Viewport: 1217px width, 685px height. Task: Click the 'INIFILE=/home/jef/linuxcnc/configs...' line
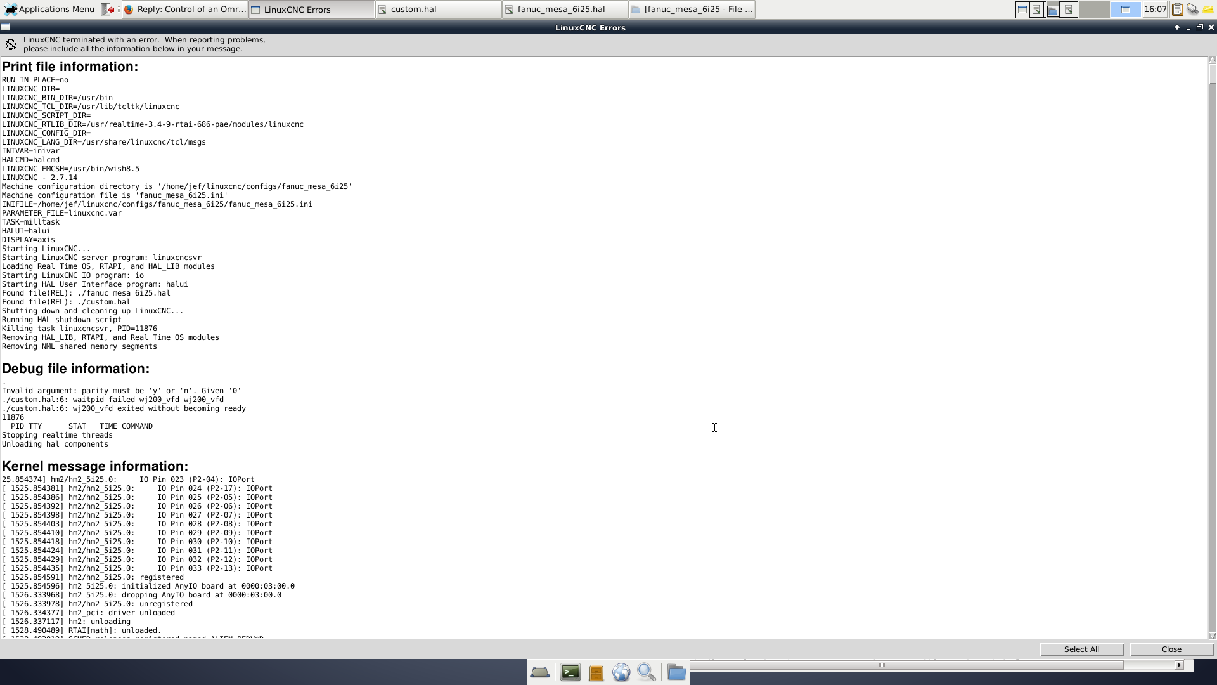(x=157, y=204)
